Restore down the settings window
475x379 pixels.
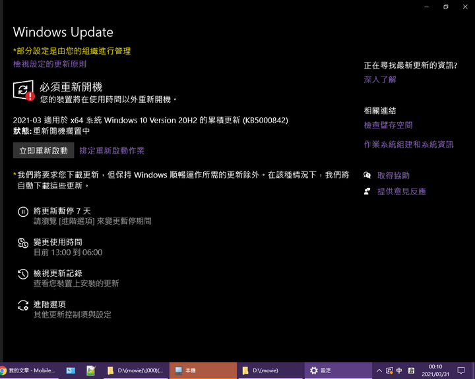(445, 7)
